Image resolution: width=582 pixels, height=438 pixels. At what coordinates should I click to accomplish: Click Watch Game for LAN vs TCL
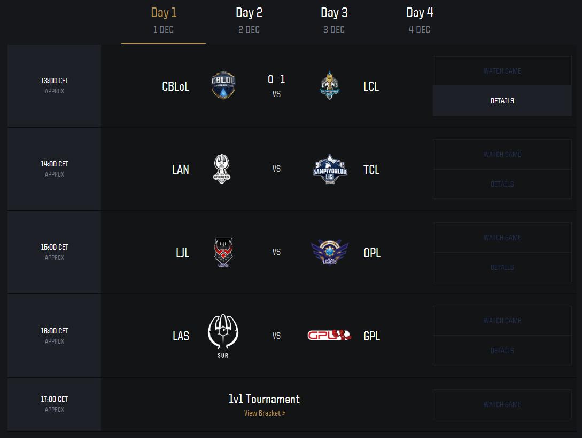click(502, 154)
